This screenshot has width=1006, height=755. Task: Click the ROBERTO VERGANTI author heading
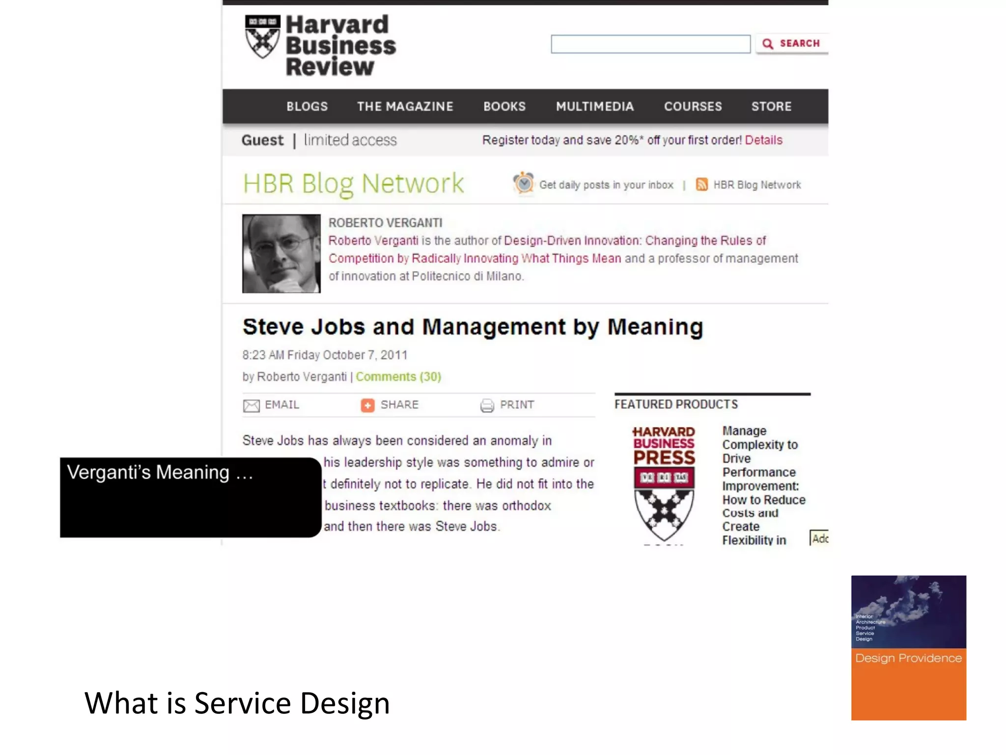click(385, 223)
